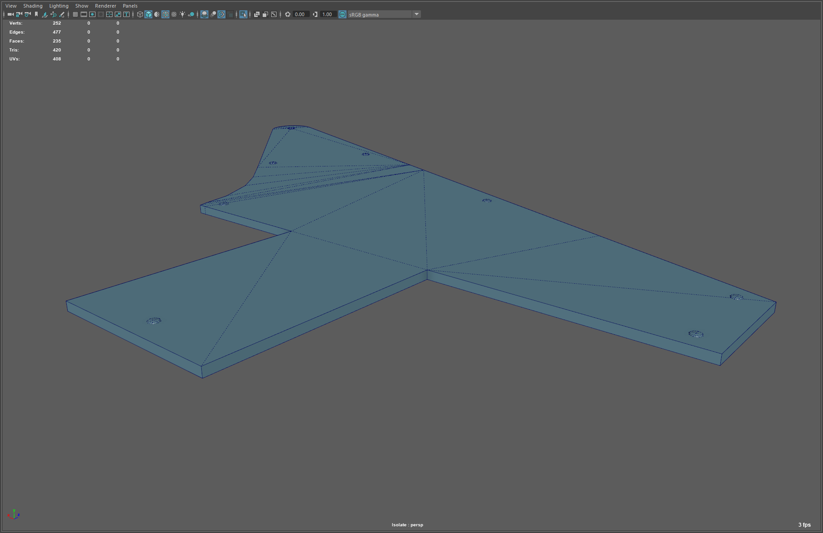Click the Gamma contrast icon
The image size is (823, 533).
315,14
